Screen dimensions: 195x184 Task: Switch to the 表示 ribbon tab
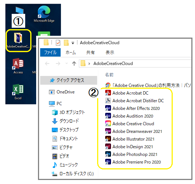(x=110, y=53)
